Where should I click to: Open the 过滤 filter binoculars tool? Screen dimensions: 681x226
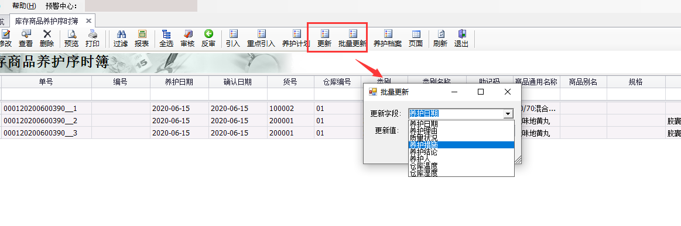(121, 39)
